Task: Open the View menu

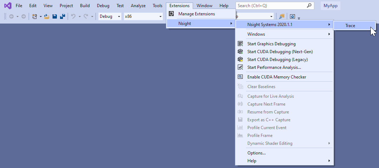Action: (x=48, y=6)
